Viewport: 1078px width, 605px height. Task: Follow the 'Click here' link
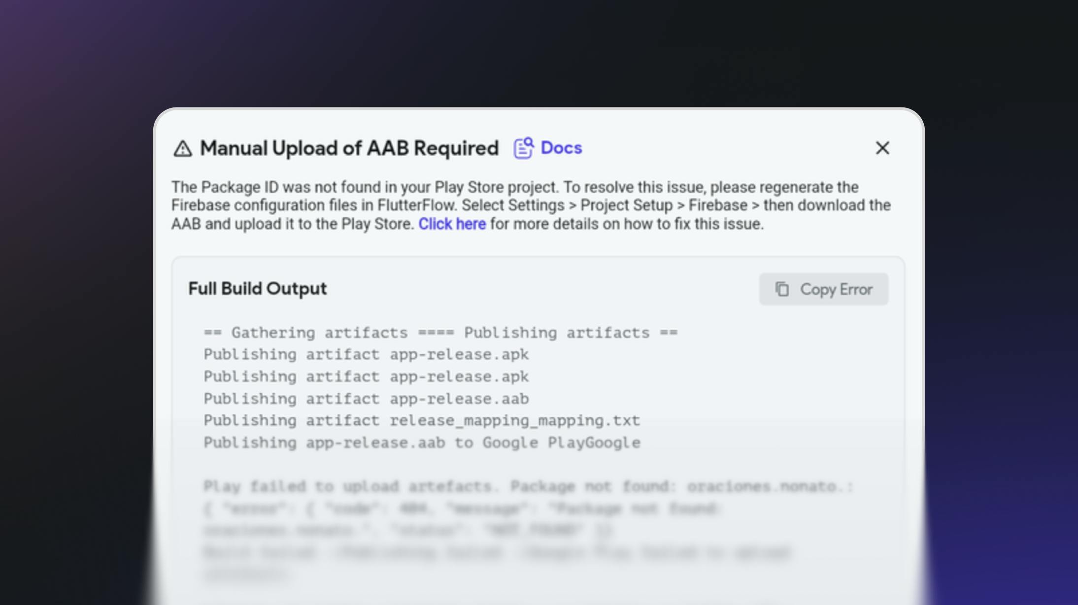(x=452, y=224)
